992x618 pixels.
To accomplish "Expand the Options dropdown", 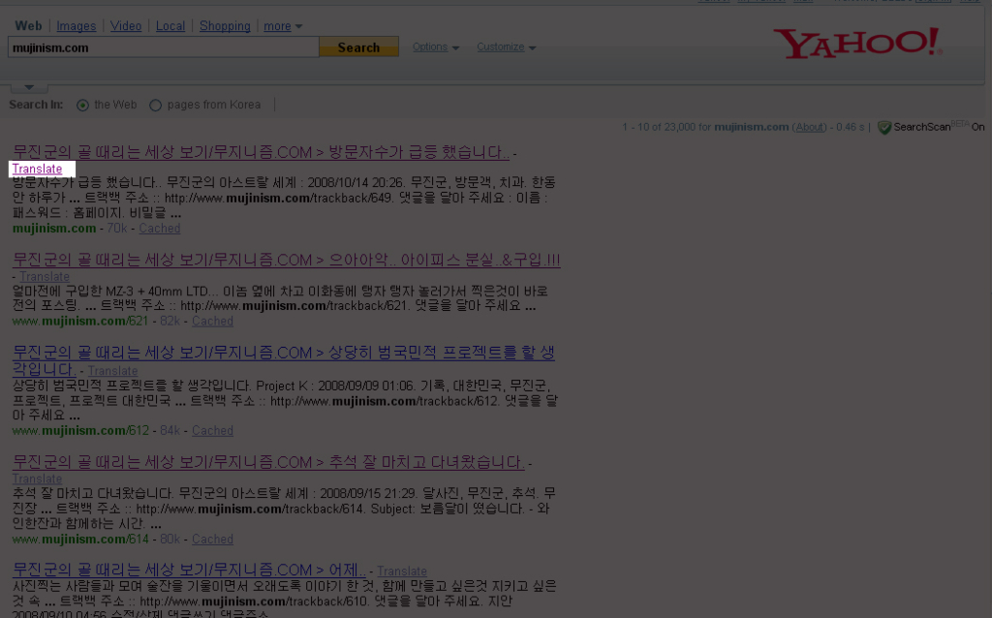I will coord(436,46).
